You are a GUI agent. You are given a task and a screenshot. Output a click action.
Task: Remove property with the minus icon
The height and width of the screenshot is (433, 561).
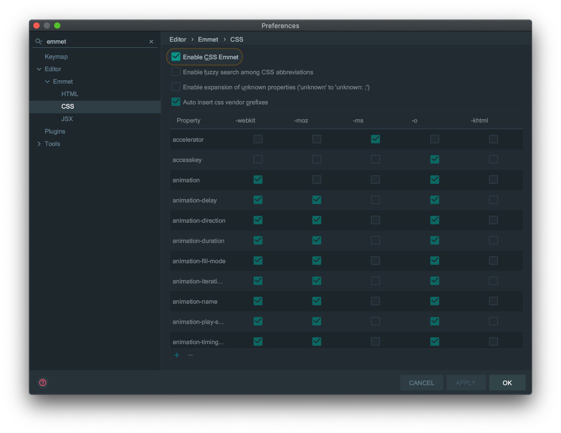tap(190, 355)
